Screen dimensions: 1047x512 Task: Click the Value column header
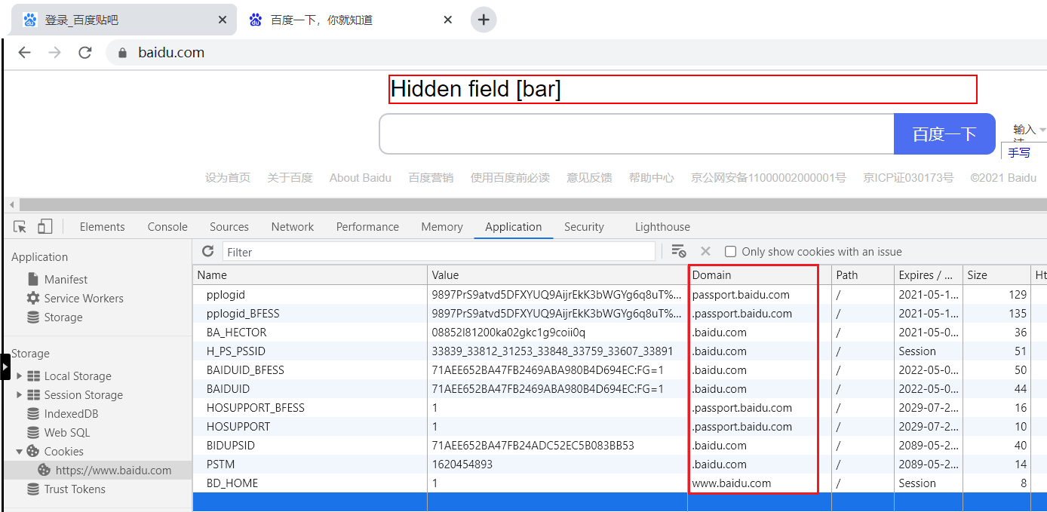(x=557, y=274)
